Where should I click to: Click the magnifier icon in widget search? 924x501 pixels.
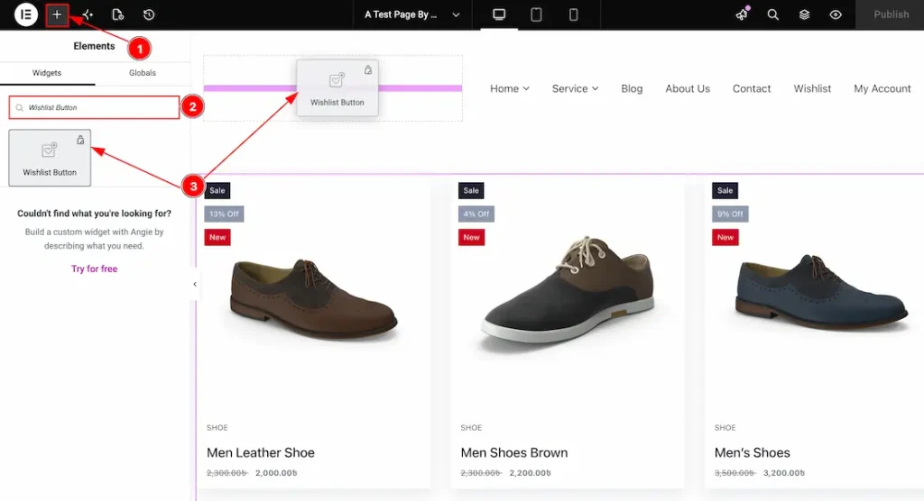[20, 108]
